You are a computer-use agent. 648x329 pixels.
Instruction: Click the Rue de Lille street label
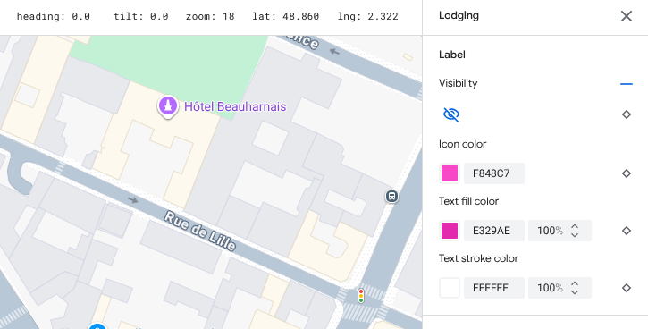coord(200,231)
